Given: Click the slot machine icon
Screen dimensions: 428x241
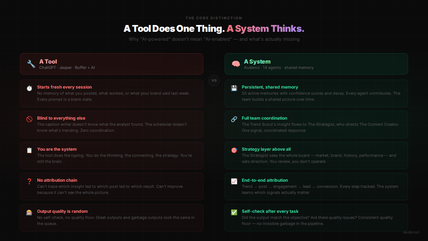Looking at the screenshot, I should coord(29,212).
